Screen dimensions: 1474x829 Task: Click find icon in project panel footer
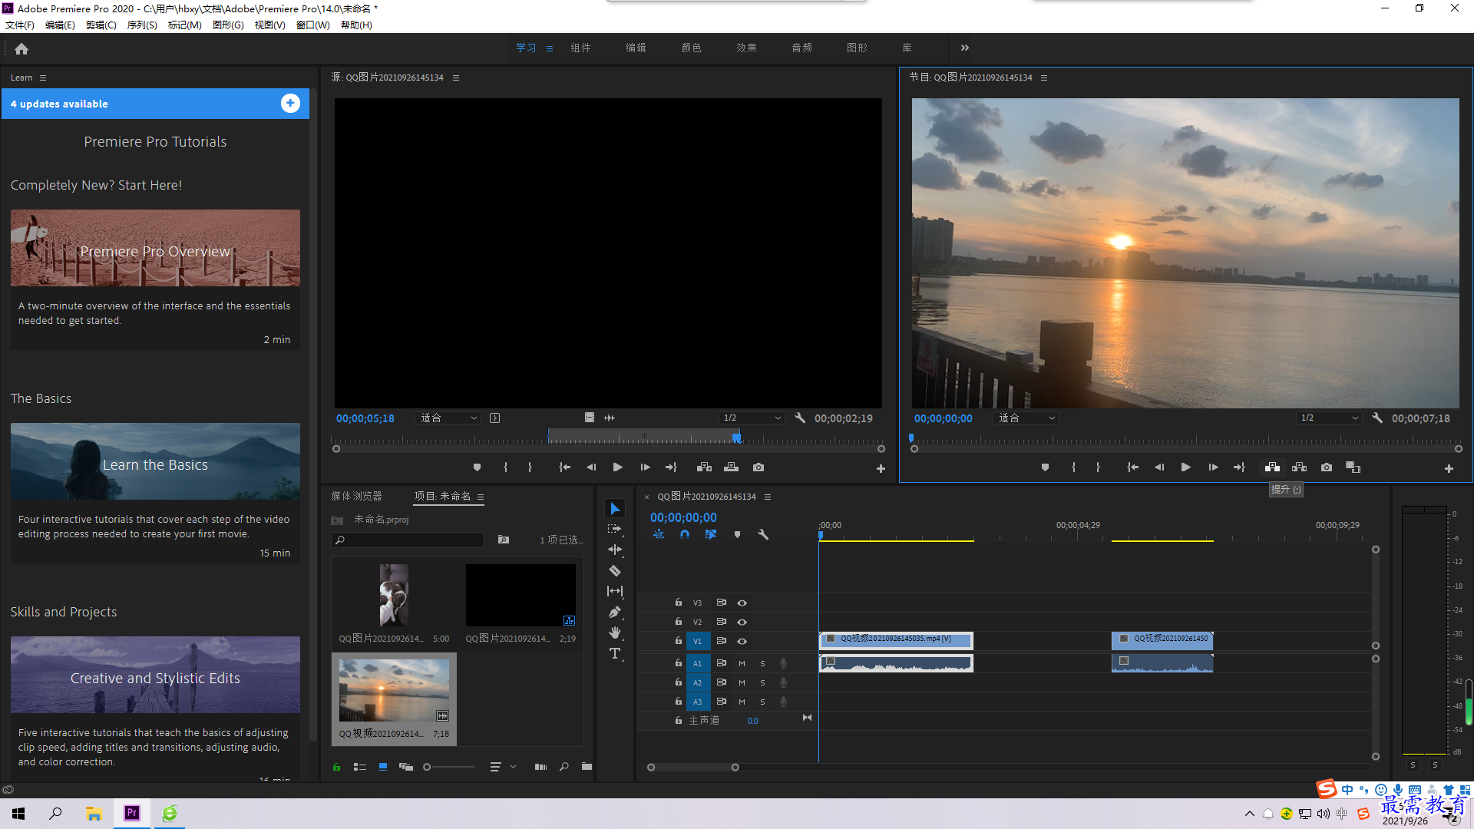(x=563, y=767)
